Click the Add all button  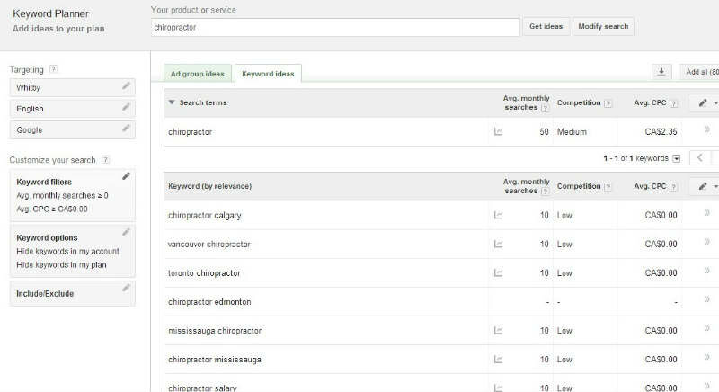pyautogui.click(x=700, y=72)
